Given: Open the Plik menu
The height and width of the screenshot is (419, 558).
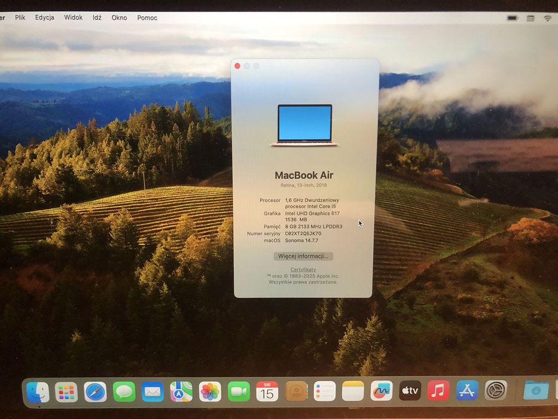Looking at the screenshot, I should pyautogui.click(x=20, y=17).
